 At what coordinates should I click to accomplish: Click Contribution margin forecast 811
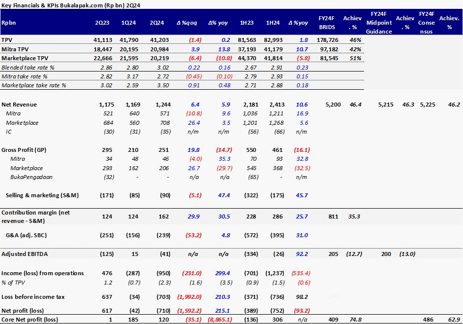333,216
